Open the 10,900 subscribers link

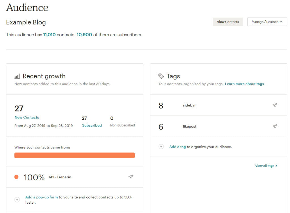84,35
